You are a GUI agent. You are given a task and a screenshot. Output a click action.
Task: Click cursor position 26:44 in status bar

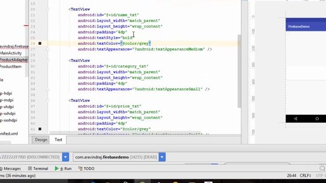click(x=291, y=175)
